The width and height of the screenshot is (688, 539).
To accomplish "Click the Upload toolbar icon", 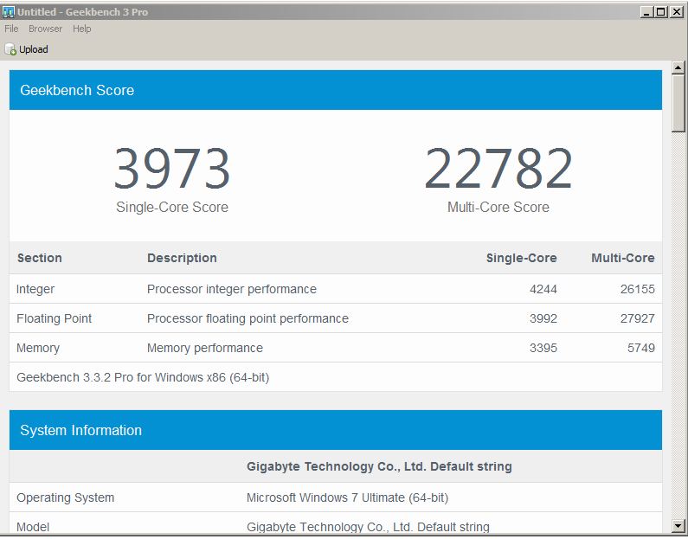I will [10, 49].
